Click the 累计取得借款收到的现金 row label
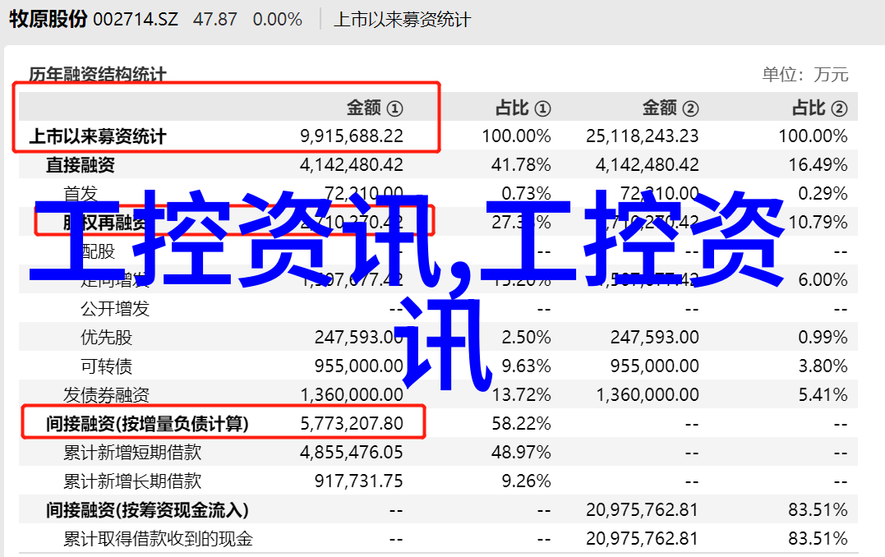Viewport: 885px width, 557px height. click(x=158, y=539)
